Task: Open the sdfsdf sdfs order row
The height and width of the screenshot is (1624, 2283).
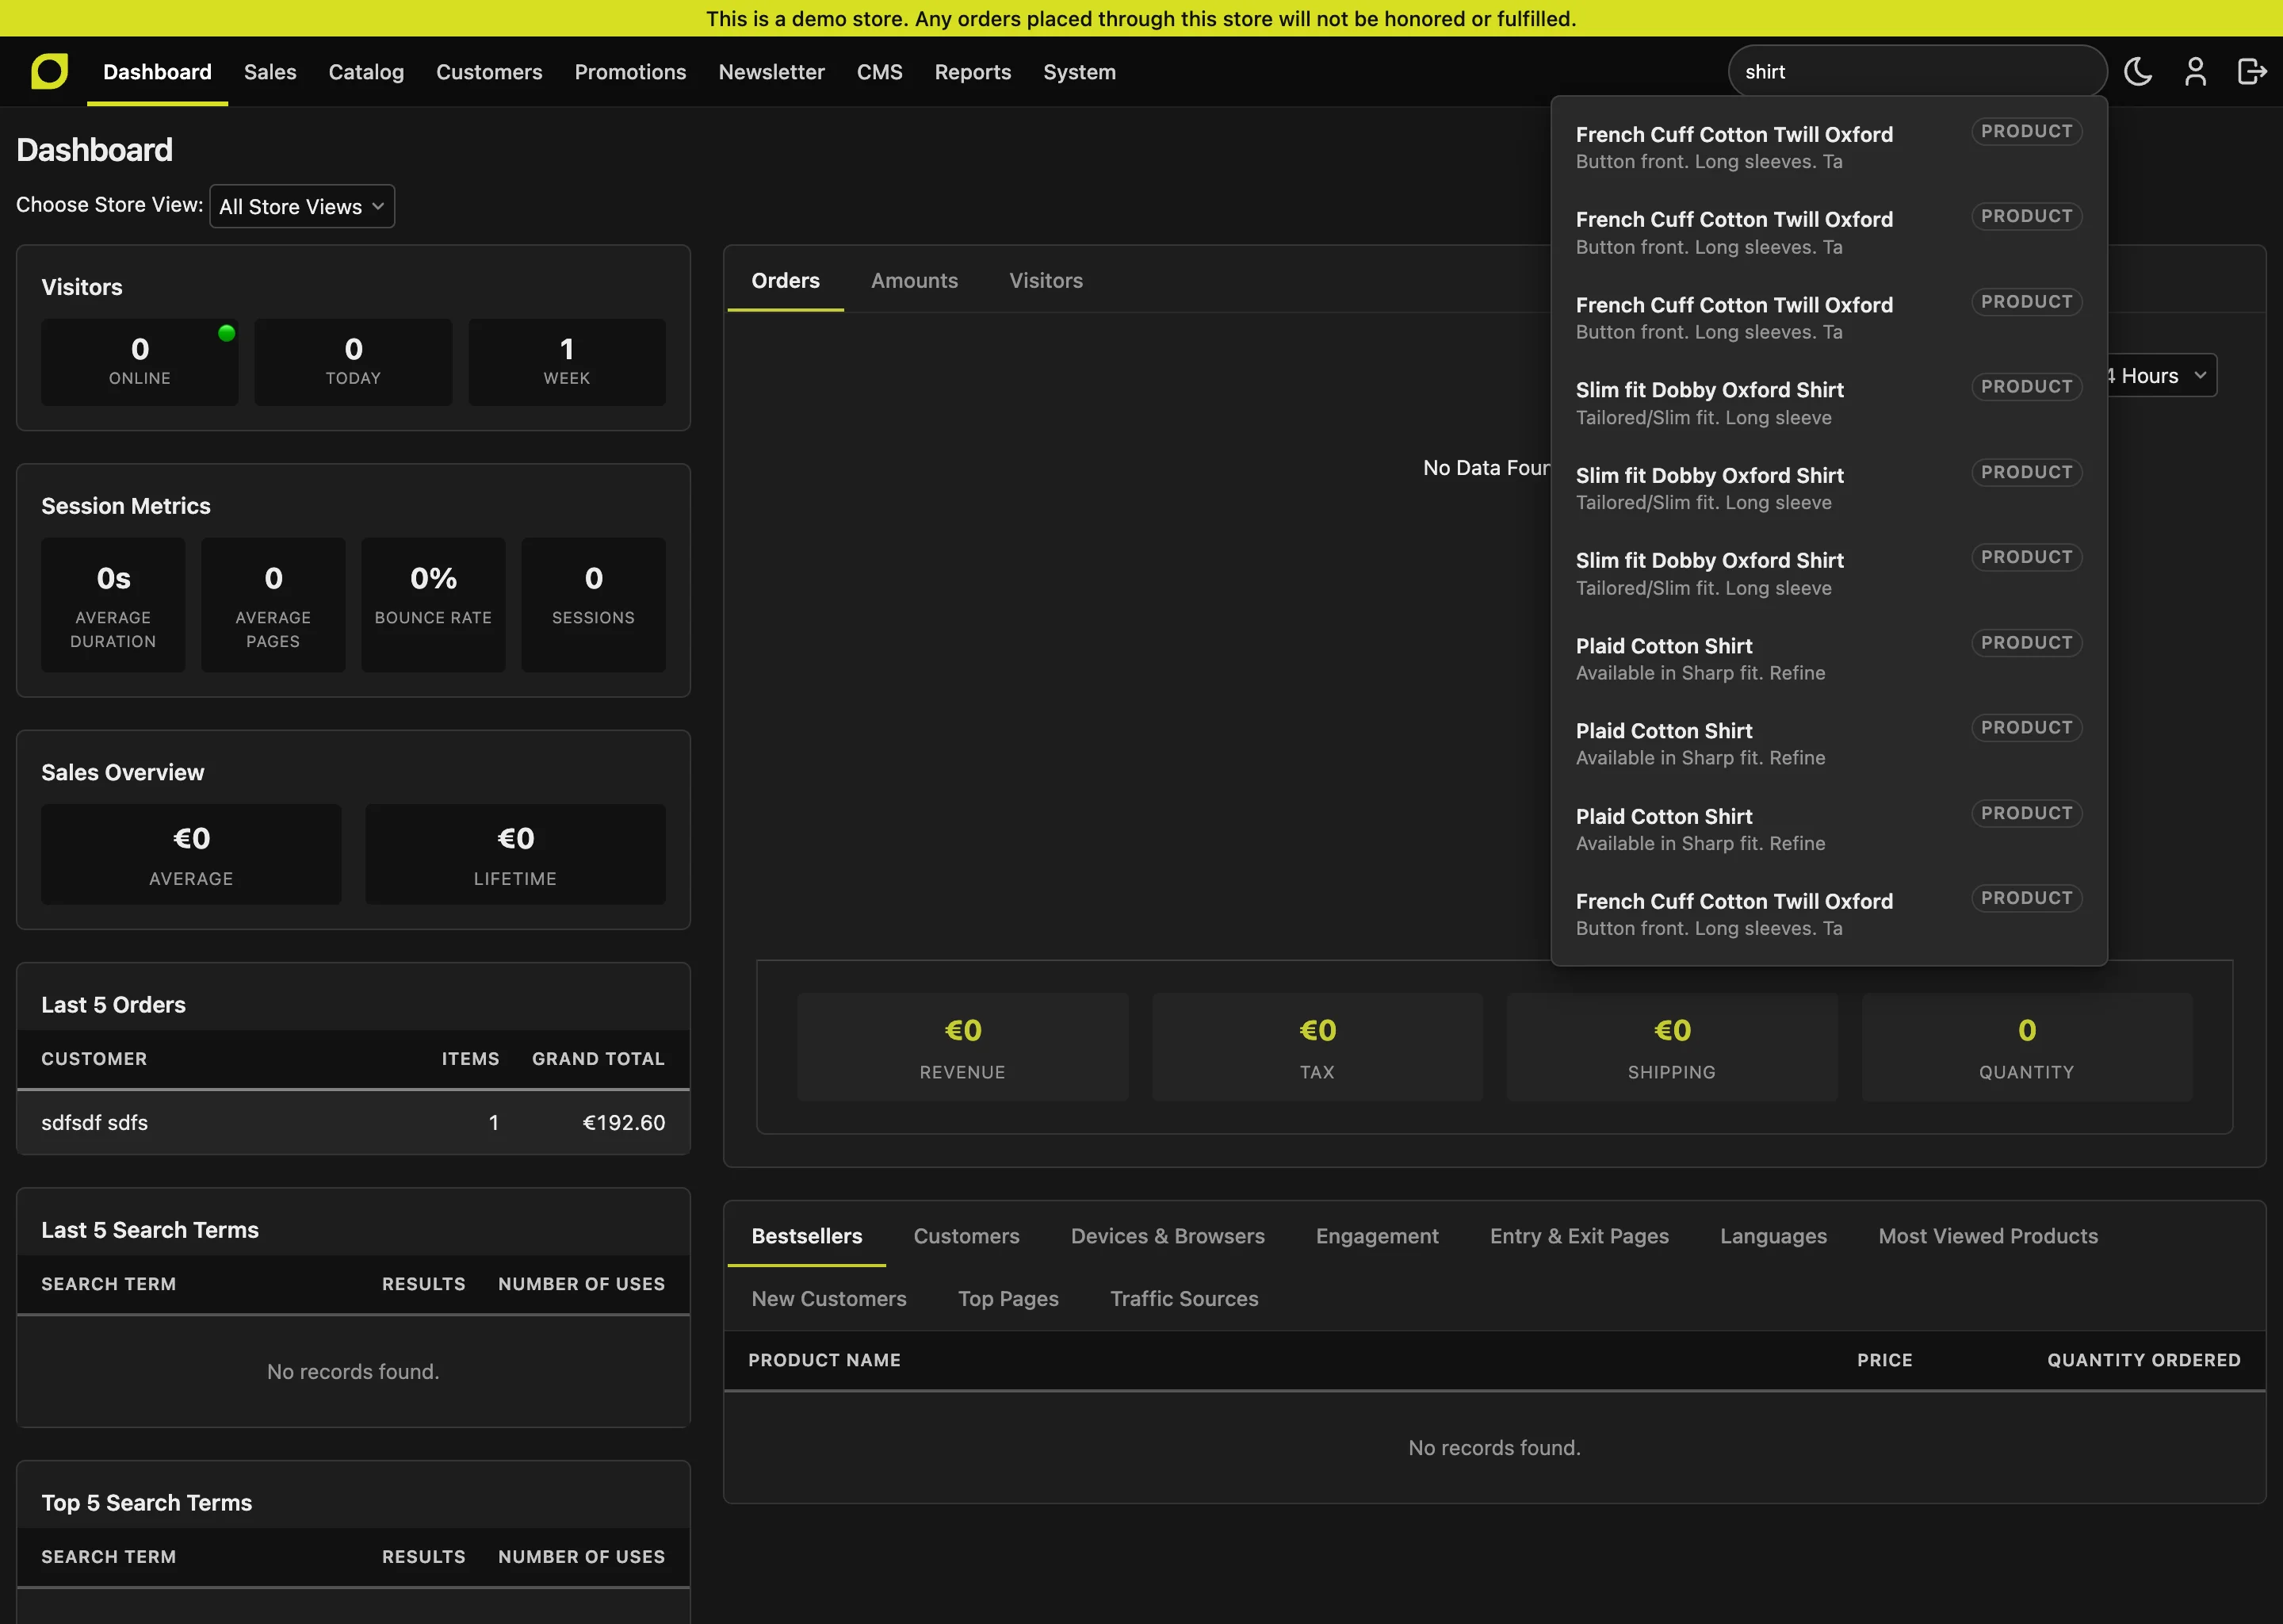Action: (x=353, y=1122)
